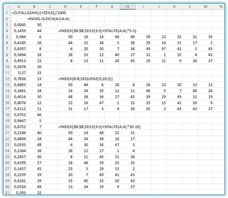Select column header B

[x=34, y=7]
